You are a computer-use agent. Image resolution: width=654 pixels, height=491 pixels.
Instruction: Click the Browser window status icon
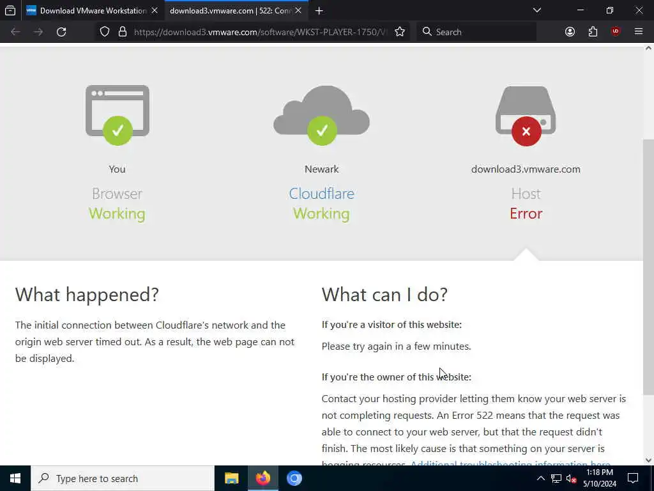pyautogui.click(x=118, y=115)
